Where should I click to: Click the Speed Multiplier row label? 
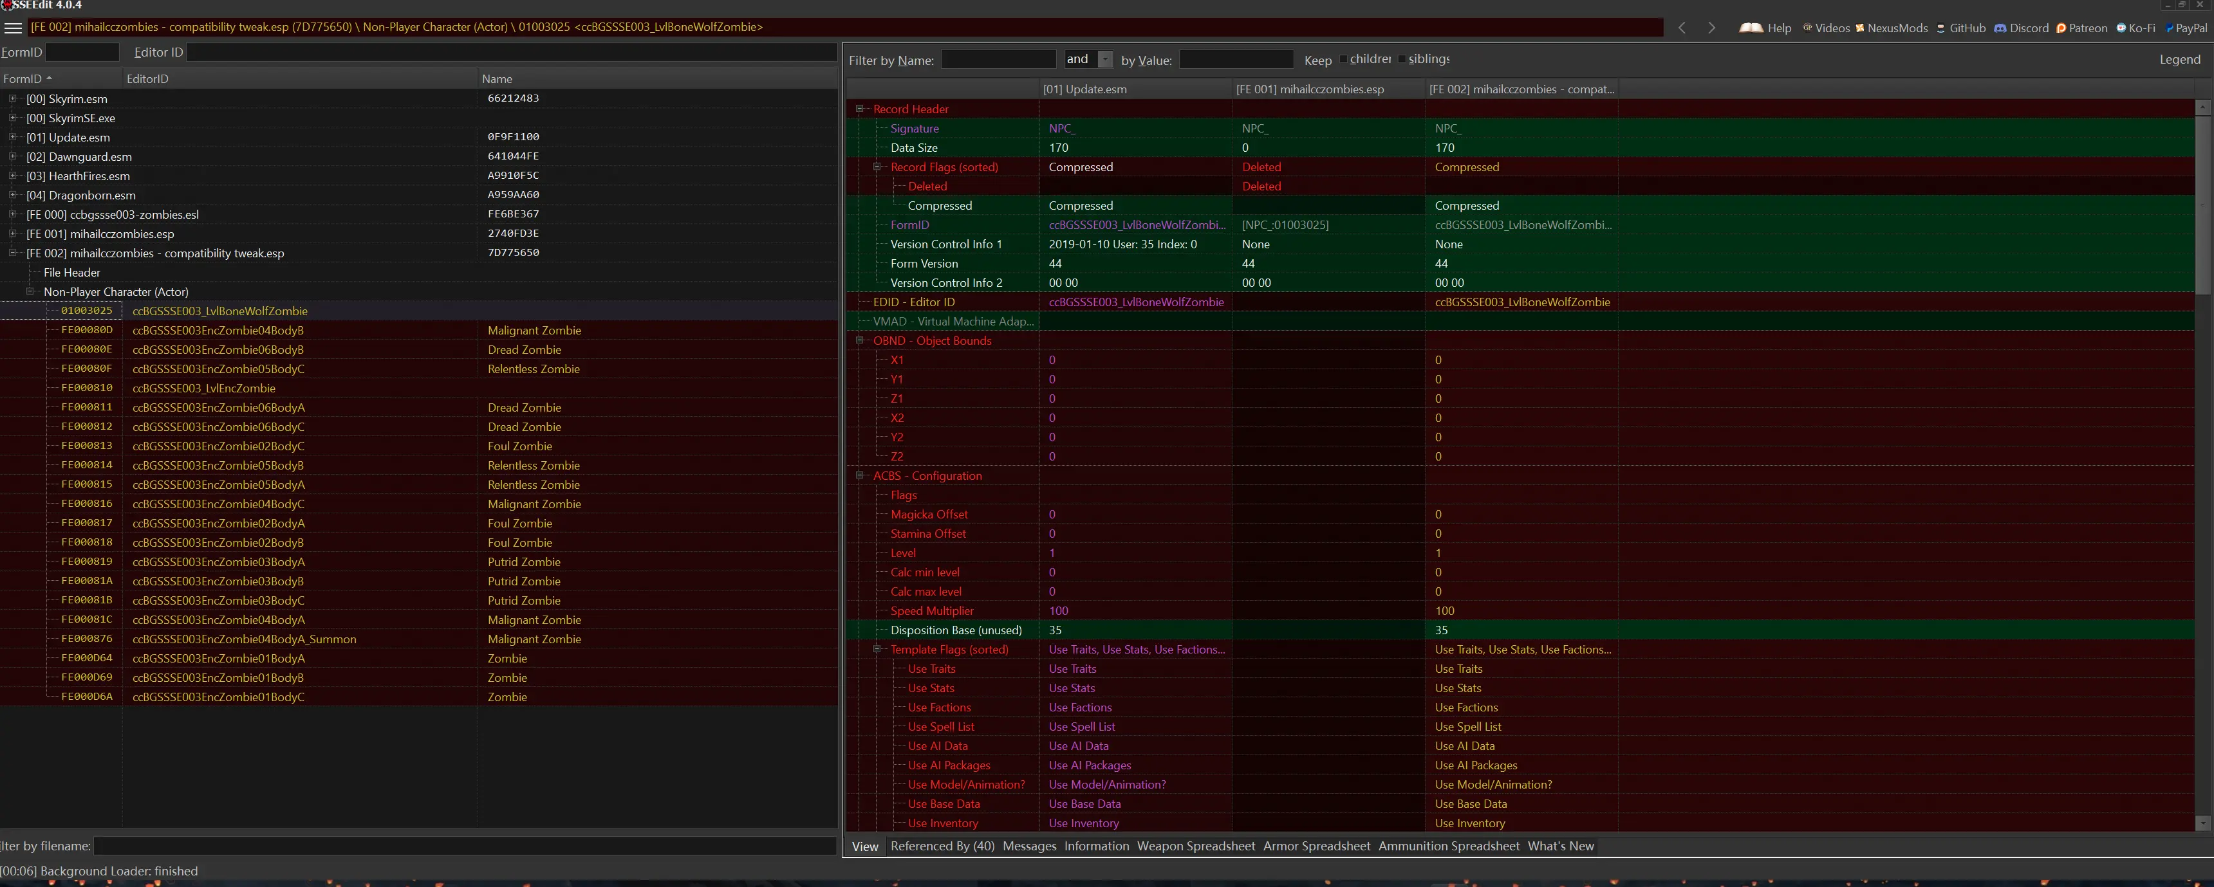tap(932, 610)
